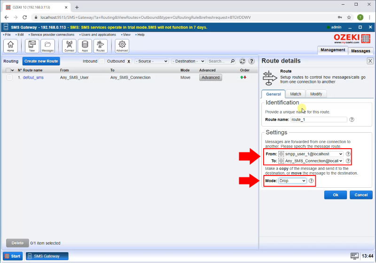Click the Ozeki logo

(352, 39)
